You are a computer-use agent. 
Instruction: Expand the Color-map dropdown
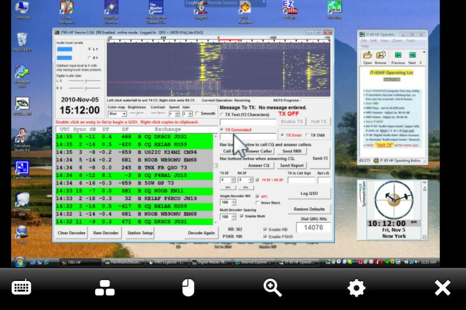117,114
